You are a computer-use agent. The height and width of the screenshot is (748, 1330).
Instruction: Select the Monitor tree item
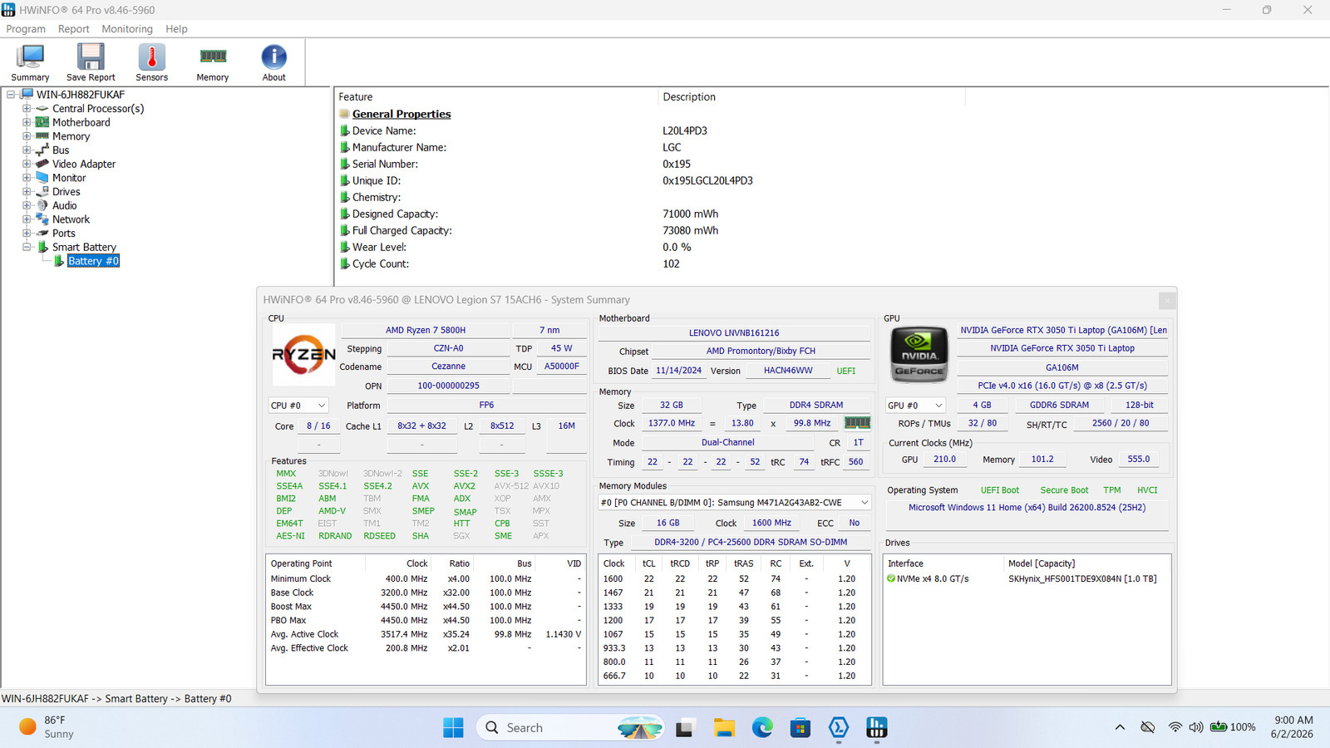tap(69, 178)
